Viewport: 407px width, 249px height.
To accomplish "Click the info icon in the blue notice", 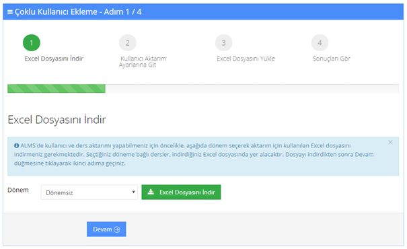I will point(16,145).
